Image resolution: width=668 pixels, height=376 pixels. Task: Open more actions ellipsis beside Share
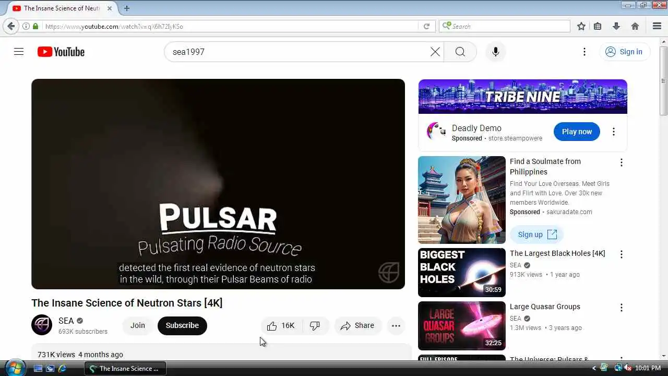click(396, 325)
